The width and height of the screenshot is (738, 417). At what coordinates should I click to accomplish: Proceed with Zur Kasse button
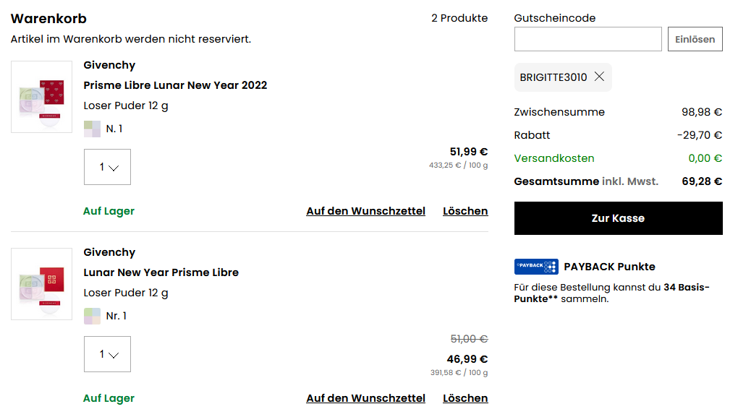coord(618,218)
